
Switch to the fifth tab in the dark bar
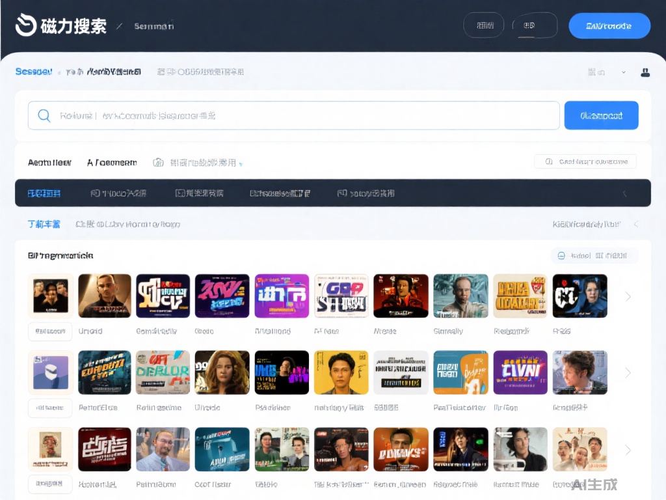(x=366, y=193)
